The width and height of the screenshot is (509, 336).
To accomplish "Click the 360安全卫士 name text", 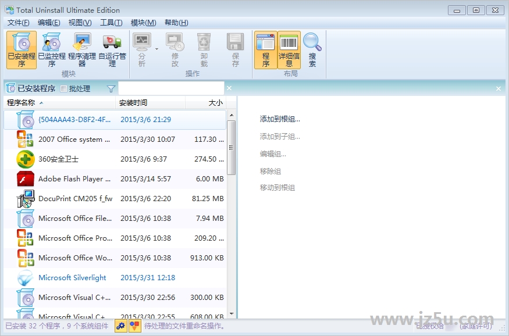I will (x=58, y=159).
